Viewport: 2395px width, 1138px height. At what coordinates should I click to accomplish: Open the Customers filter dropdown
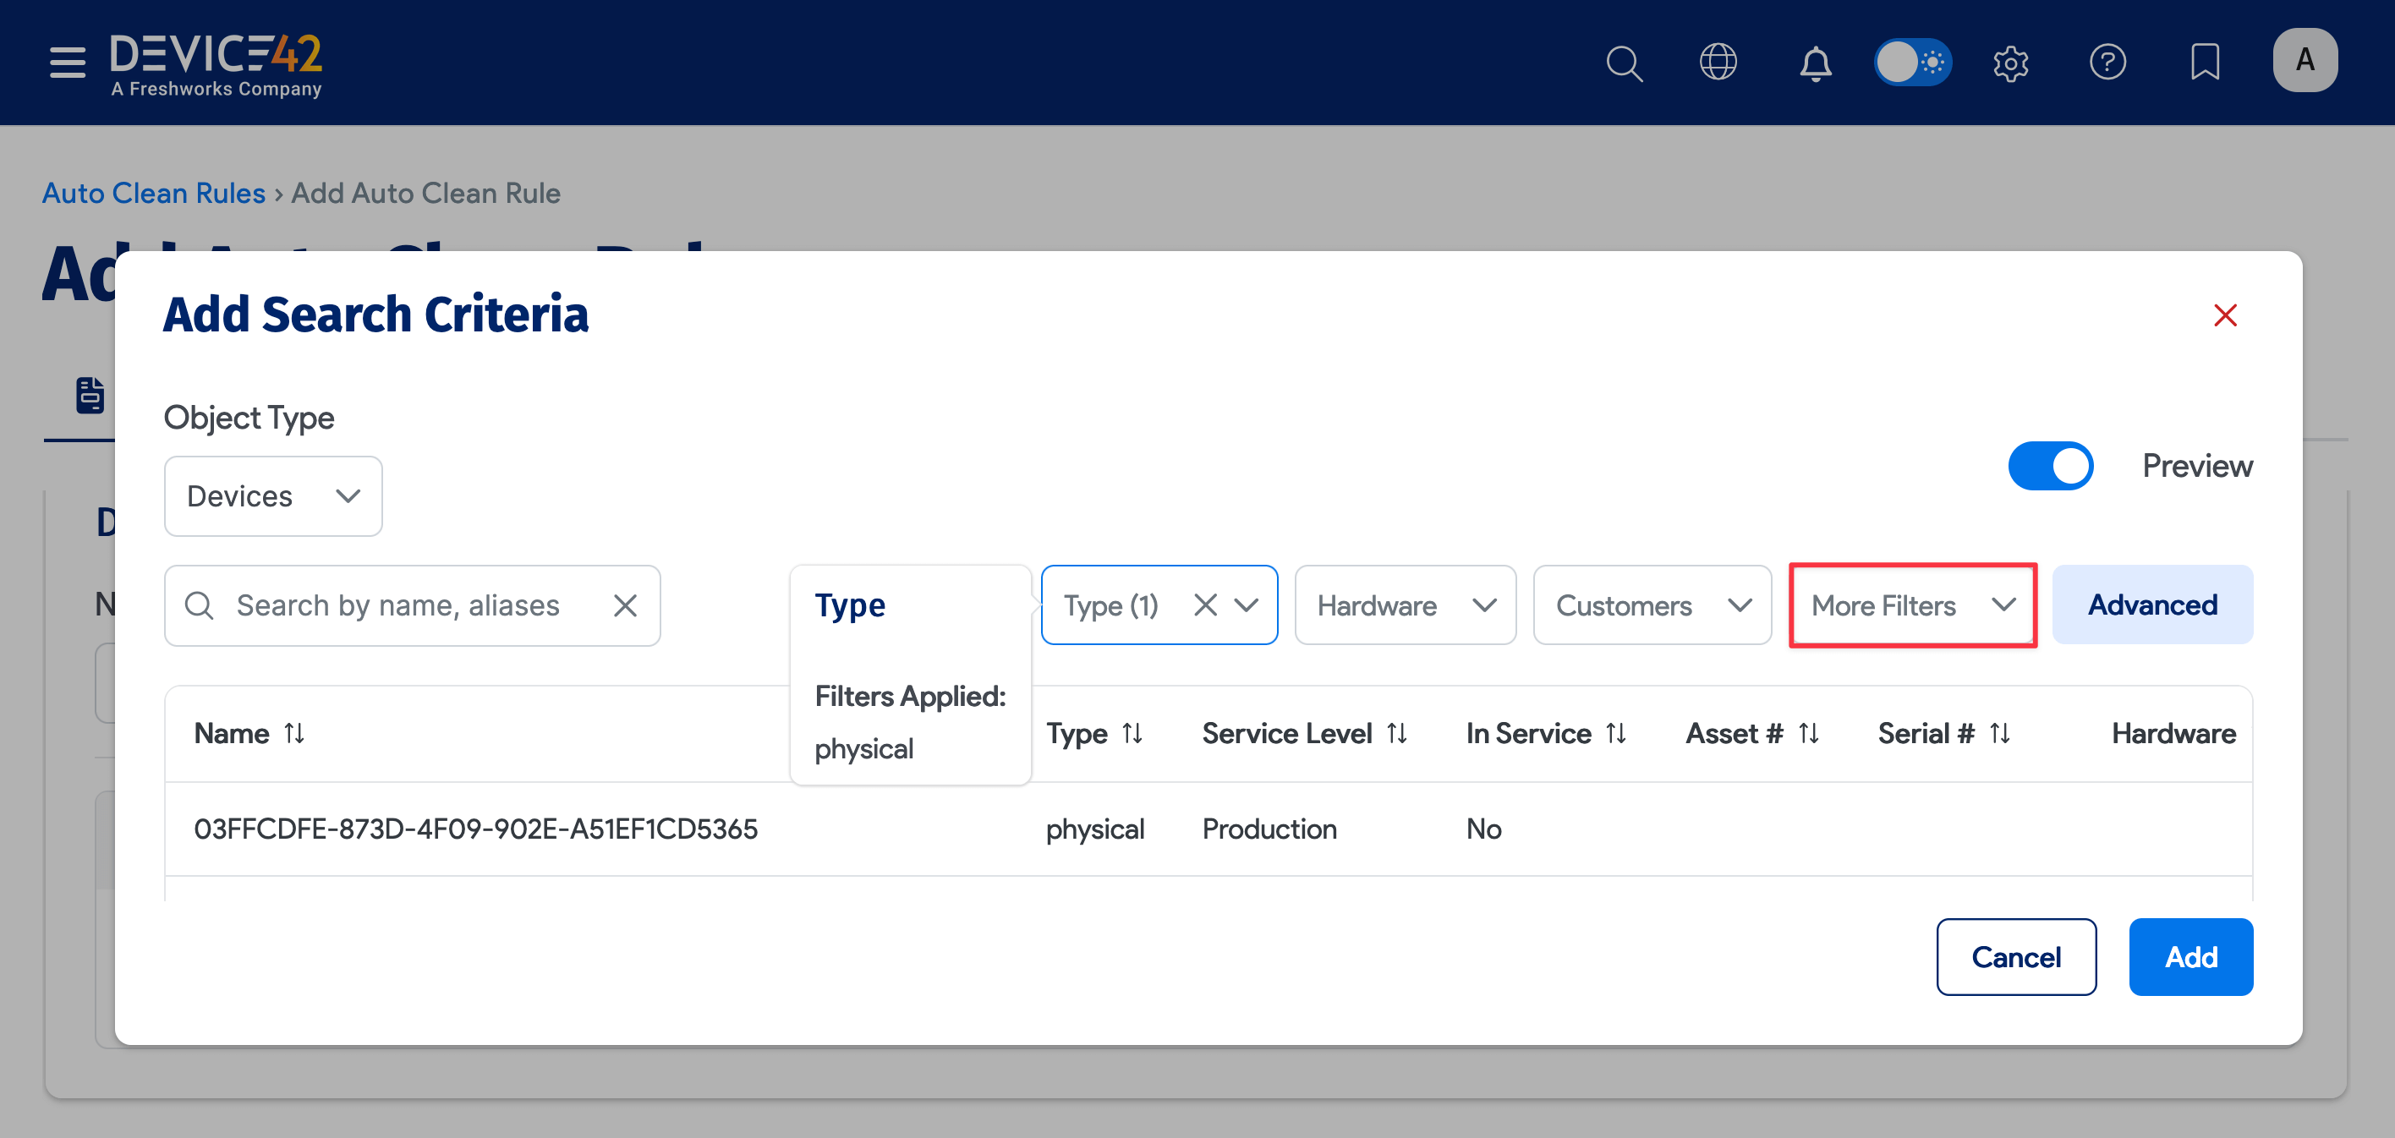[x=1652, y=605]
